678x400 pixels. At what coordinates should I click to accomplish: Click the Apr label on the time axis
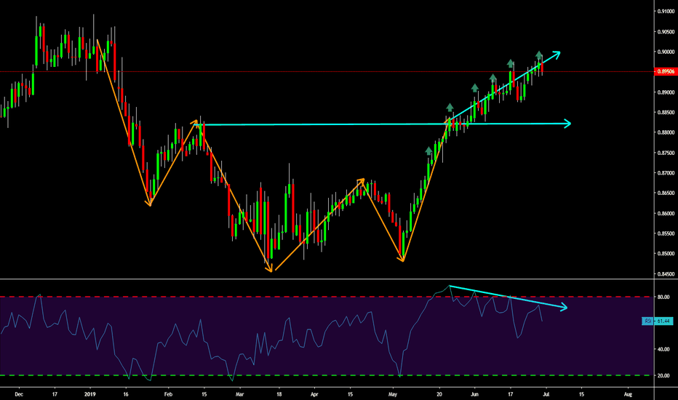pos(314,394)
